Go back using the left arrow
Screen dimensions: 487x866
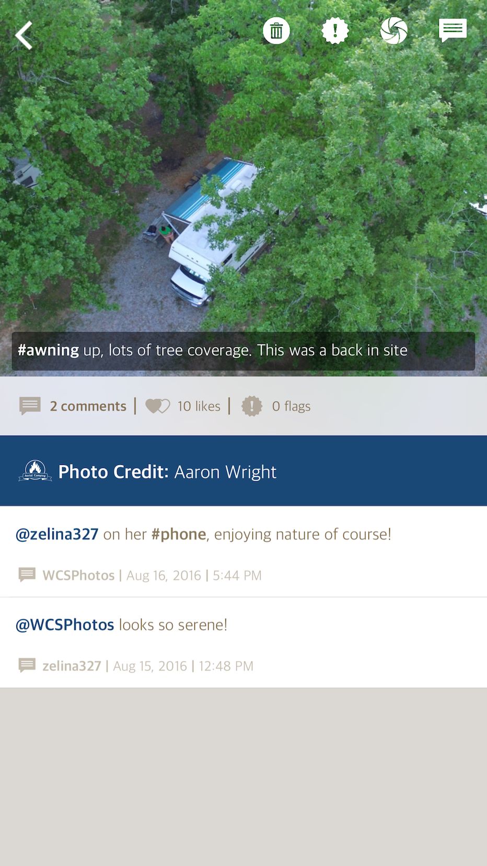click(24, 35)
